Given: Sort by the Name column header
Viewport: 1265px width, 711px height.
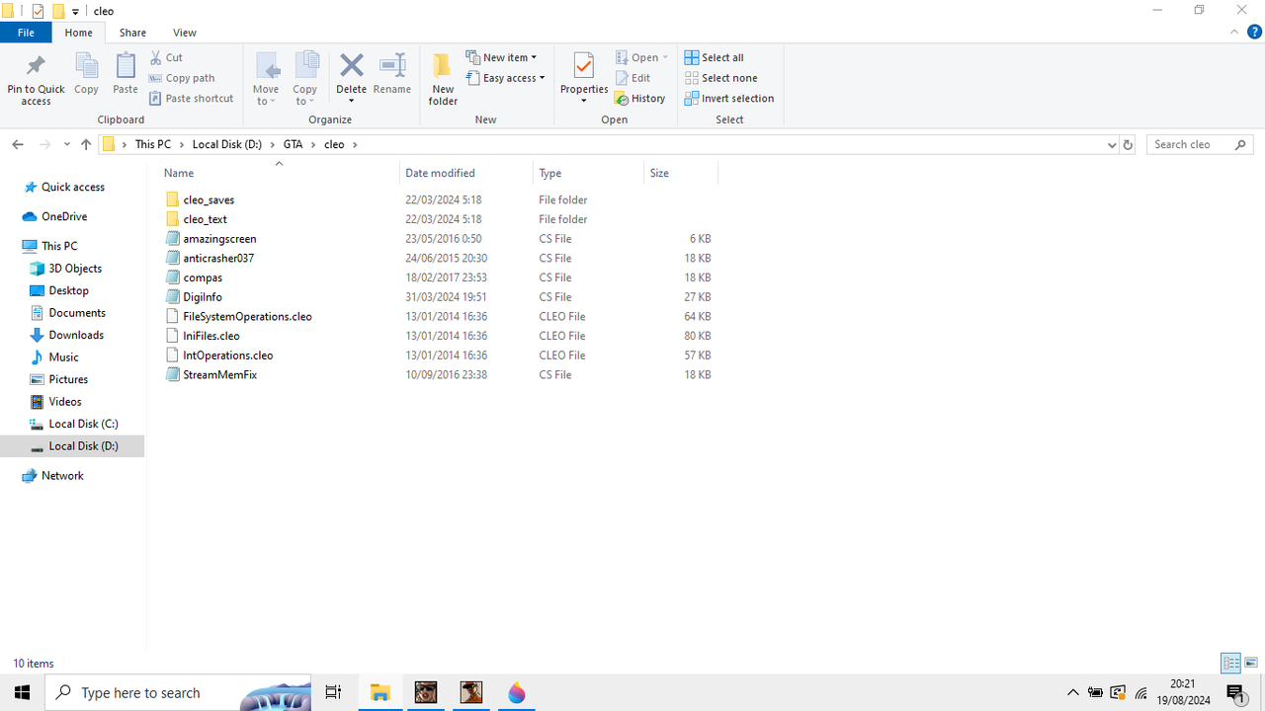Looking at the screenshot, I should click(279, 173).
